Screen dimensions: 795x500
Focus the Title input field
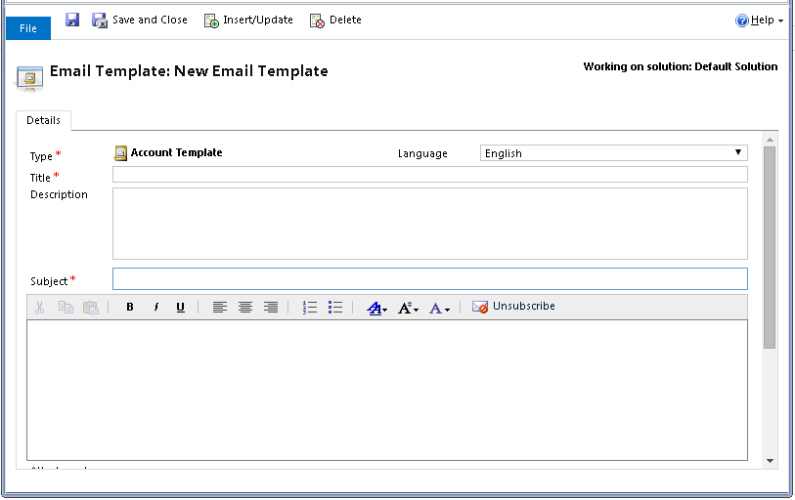point(430,175)
